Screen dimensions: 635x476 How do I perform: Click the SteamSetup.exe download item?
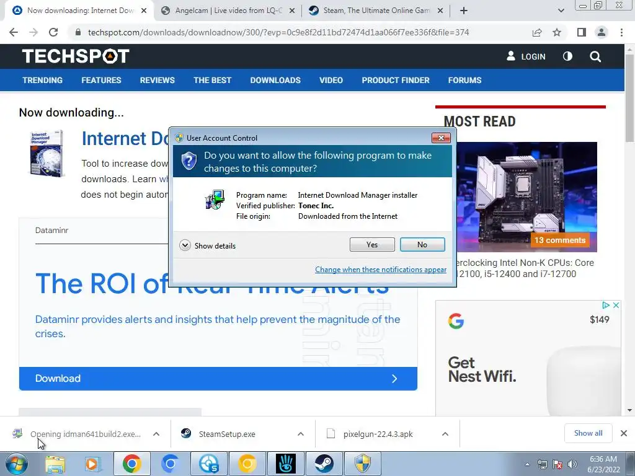point(227,434)
